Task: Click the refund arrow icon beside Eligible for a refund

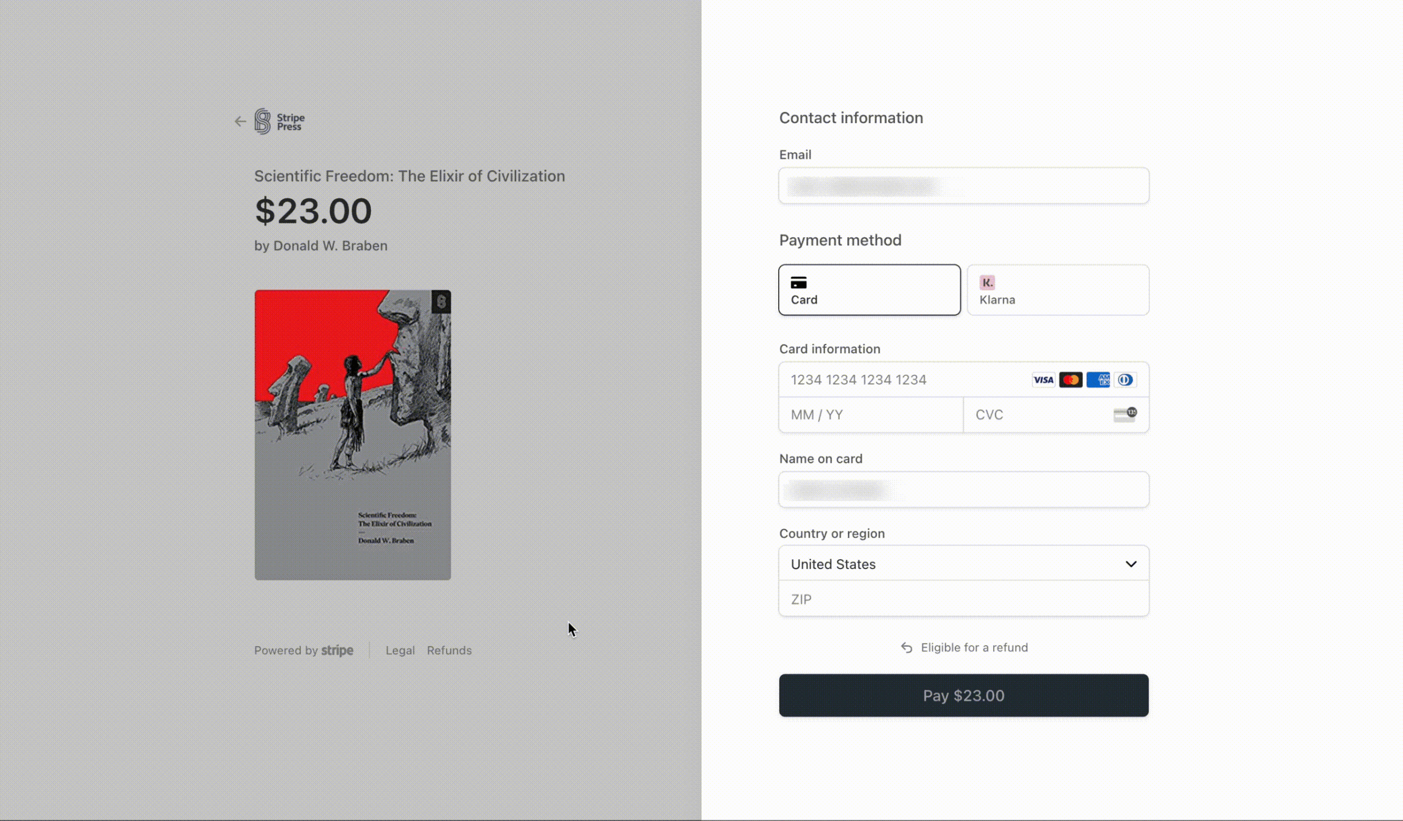Action: (x=906, y=648)
